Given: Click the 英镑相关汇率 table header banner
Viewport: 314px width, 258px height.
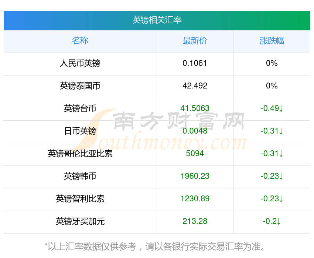Looking at the screenshot, I should [157, 21].
